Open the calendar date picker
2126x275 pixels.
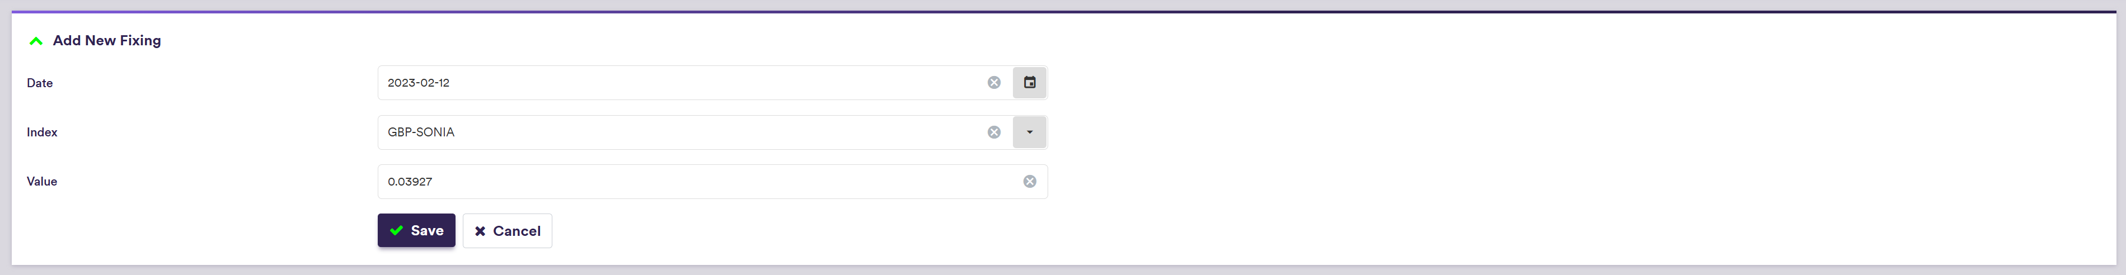coord(1029,82)
